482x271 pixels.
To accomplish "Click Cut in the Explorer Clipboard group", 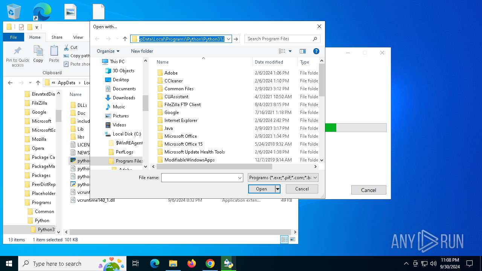I will pyautogui.click(x=70, y=47).
